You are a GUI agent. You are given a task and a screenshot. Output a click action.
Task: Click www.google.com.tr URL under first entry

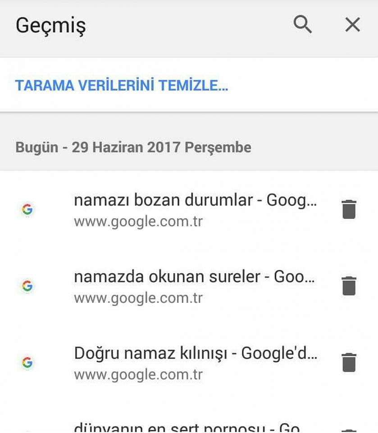coord(138,222)
